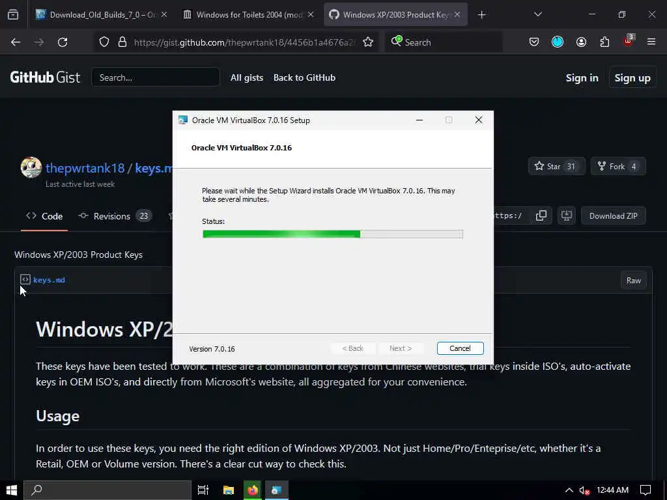Click the VirtualBox Setup title bar icon
This screenshot has height=500, width=667.
(183, 120)
